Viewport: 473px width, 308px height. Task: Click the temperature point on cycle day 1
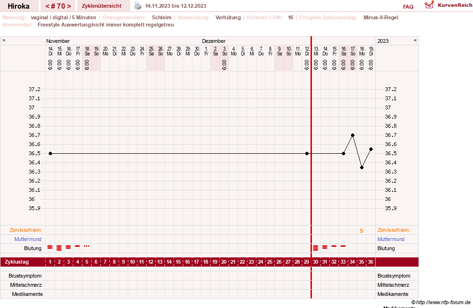50,154
